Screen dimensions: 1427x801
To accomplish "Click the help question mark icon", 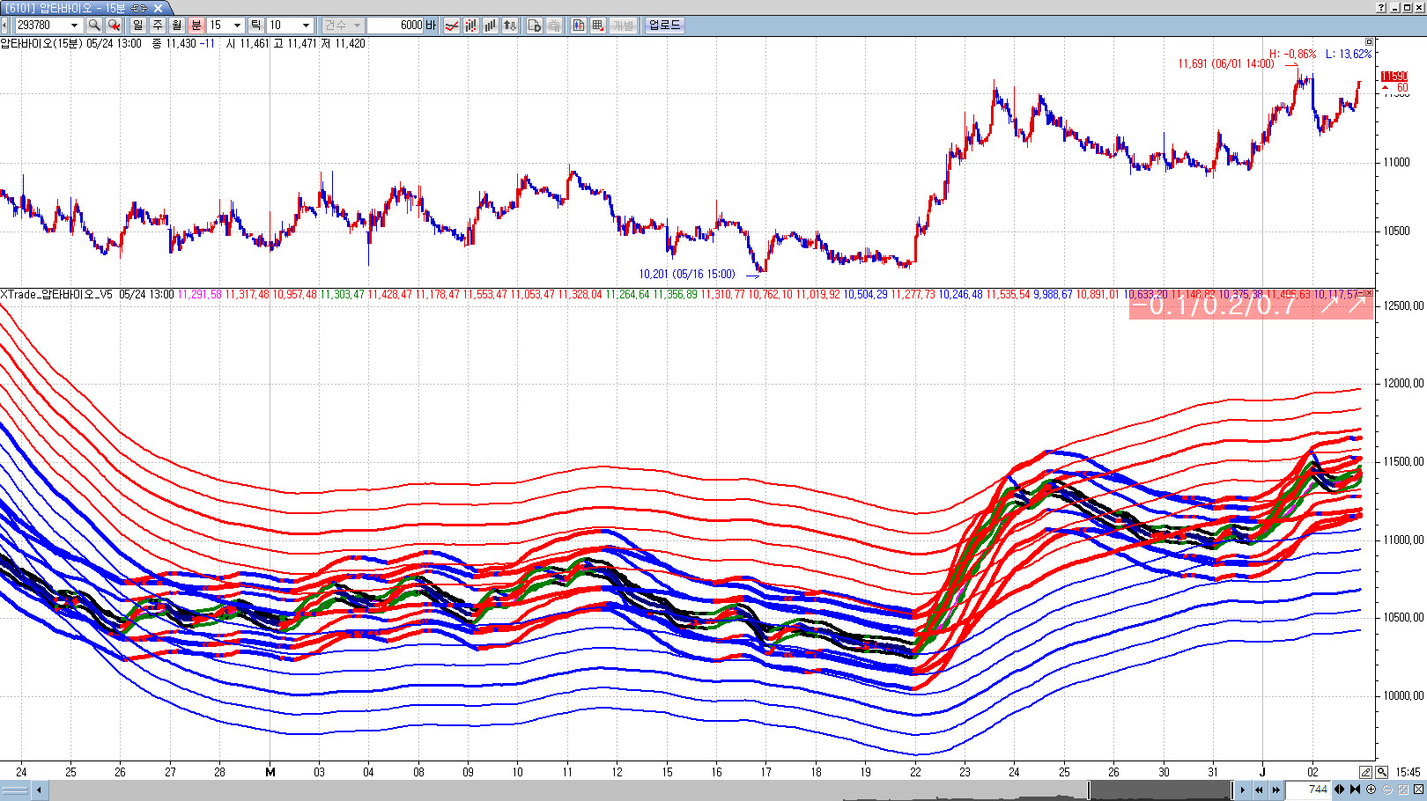I will click(x=1381, y=7).
